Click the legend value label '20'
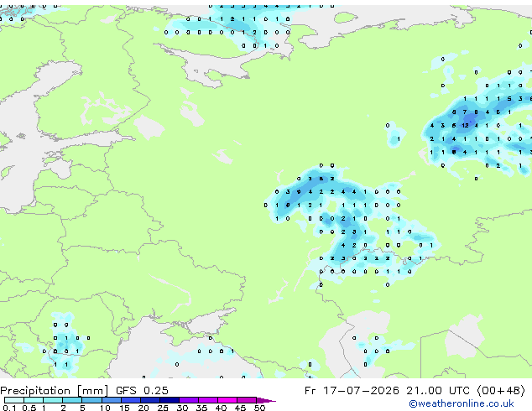This screenshot has width=532, height=411. click(x=143, y=408)
